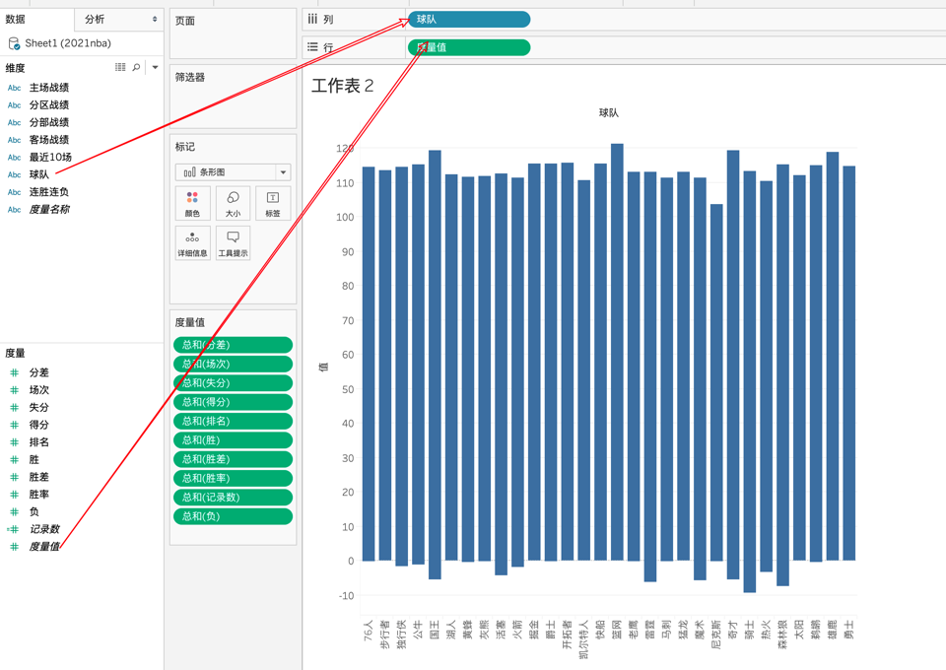This screenshot has height=670, width=946.
Task: Select the 失分 measure field
Action: 39,408
